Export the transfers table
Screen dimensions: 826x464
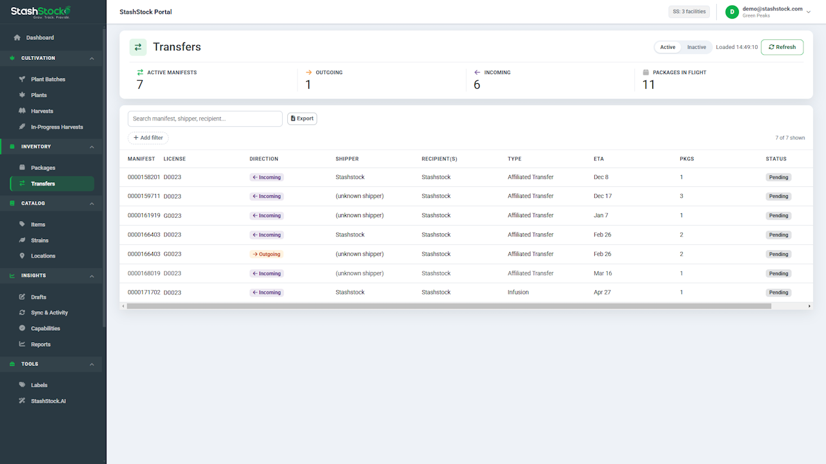[x=302, y=119]
